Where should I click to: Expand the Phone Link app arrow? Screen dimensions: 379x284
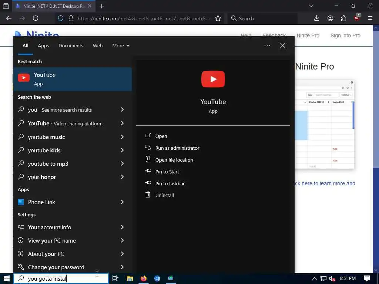coord(122,202)
